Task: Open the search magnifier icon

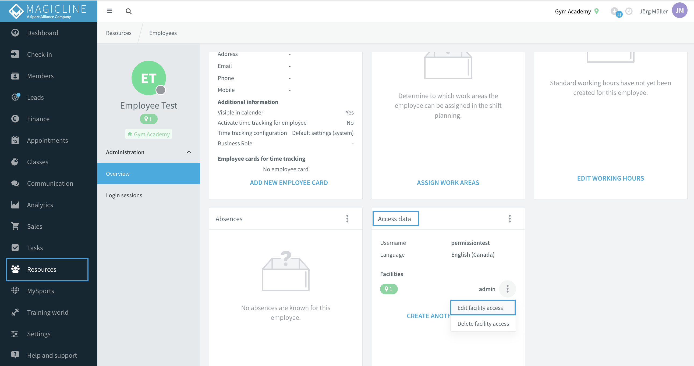Action: (129, 11)
